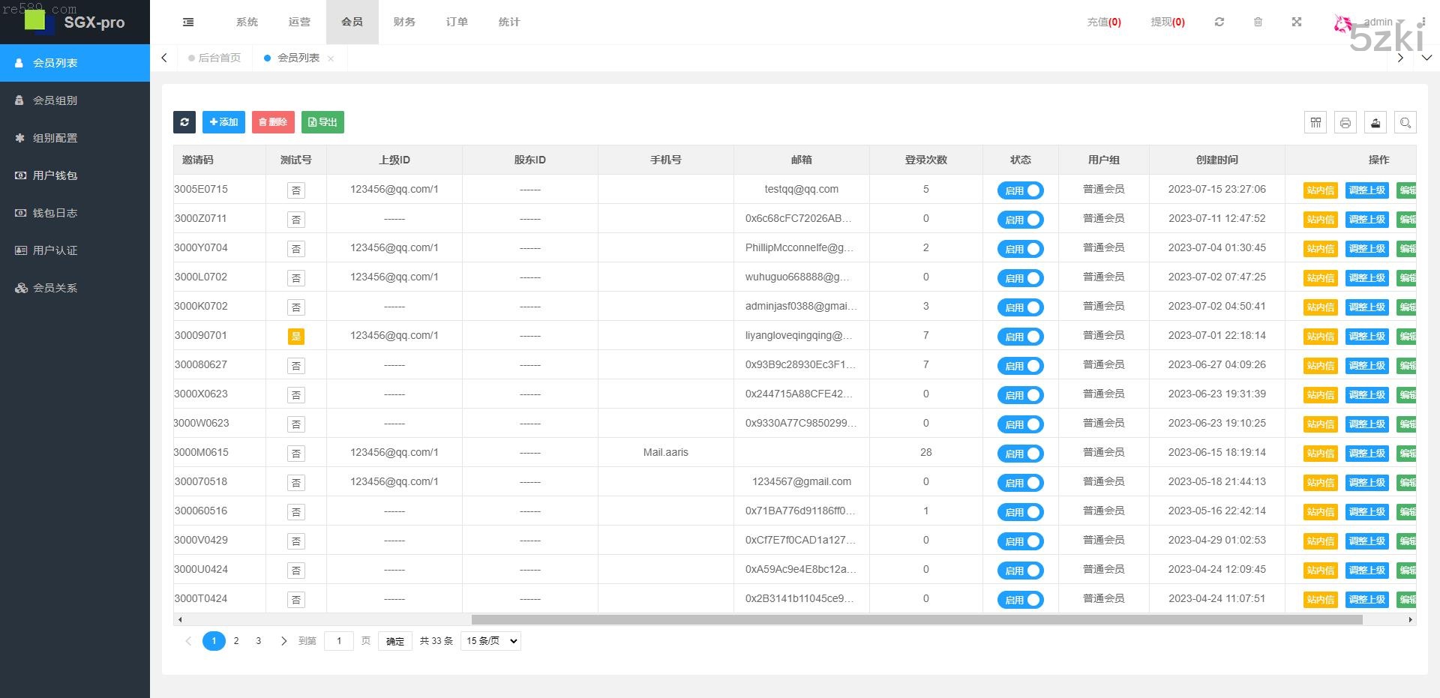Click the refresh icon in top header

point(1219,22)
